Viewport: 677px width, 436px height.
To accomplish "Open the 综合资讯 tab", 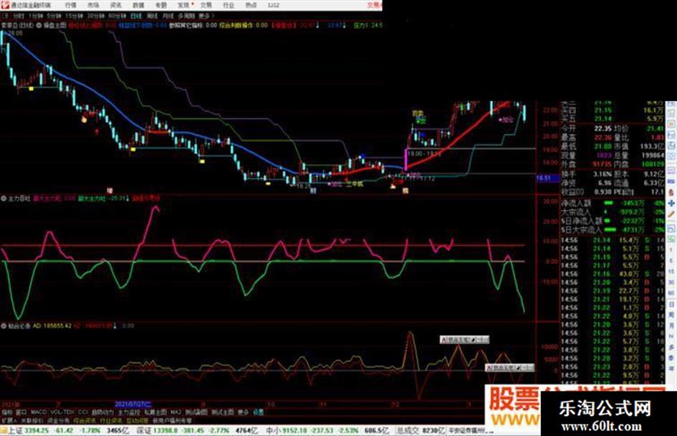I will (85, 420).
